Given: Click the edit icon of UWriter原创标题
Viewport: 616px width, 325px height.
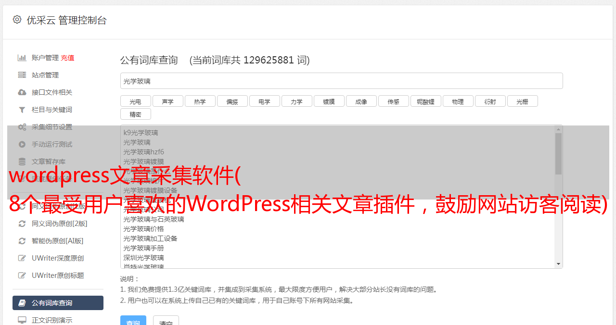Looking at the screenshot, I should [x=22, y=275].
